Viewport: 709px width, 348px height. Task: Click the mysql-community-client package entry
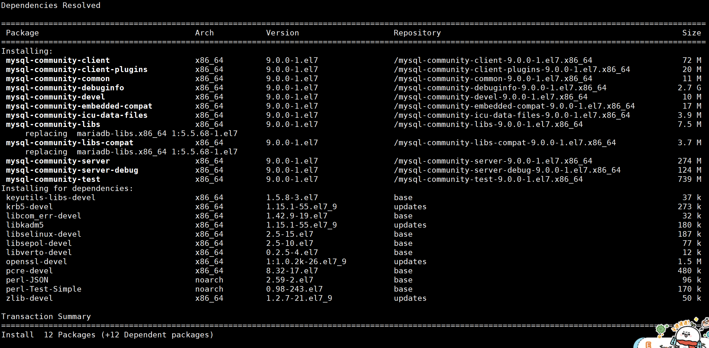tap(57, 60)
